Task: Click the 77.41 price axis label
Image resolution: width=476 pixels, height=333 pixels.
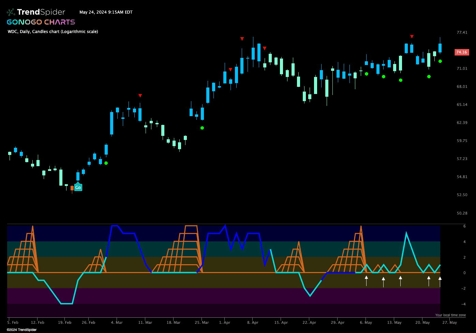Action: pos(462,33)
